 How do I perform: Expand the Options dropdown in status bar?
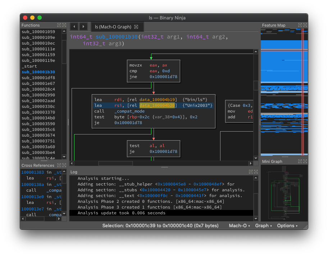click(287, 226)
